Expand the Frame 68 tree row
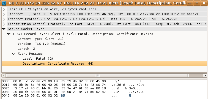 coord(4,9)
